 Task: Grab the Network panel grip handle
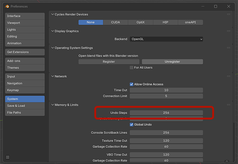point(228,76)
